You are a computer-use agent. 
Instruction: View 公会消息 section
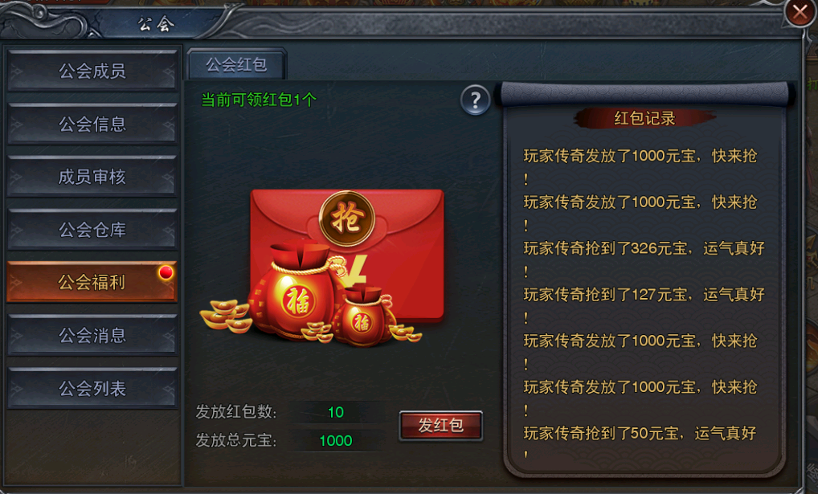click(x=92, y=335)
